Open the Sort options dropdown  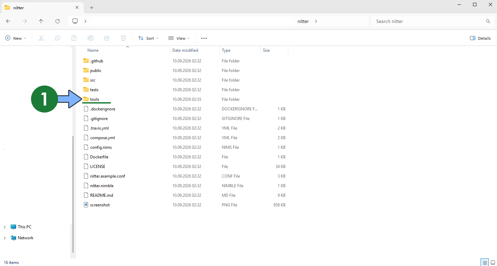148,38
